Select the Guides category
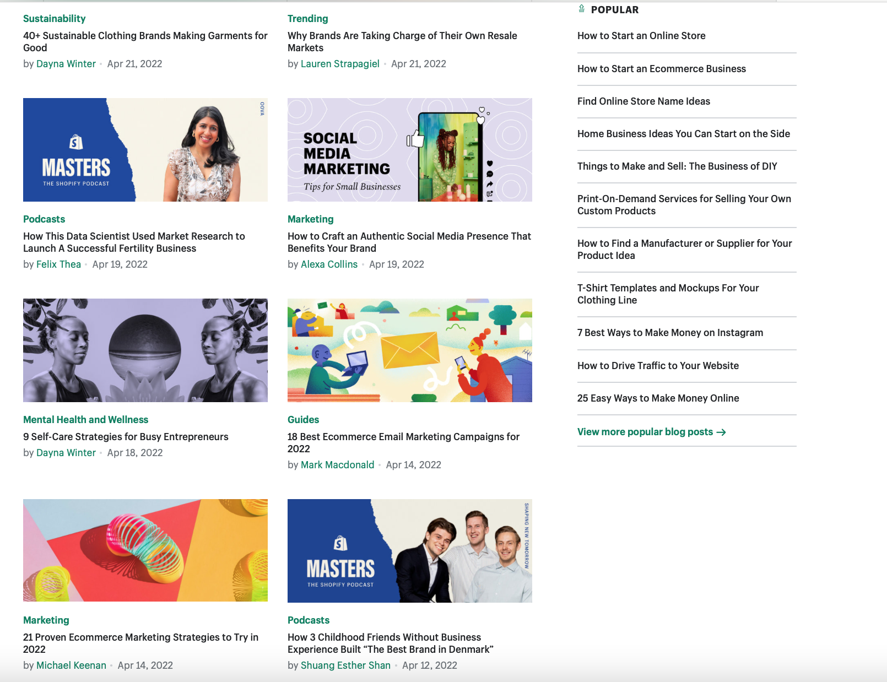Screen dimensions: 887x682 click(303, 419)
